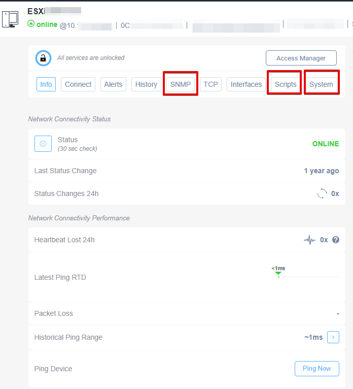Click the 'Status Changes 24h' label
The image size is (353, 389).
pyautogui.click(x=66, y=193)
